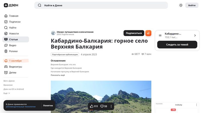
Task: Toggle the light/dark theme sun icon
Action: 181,5
